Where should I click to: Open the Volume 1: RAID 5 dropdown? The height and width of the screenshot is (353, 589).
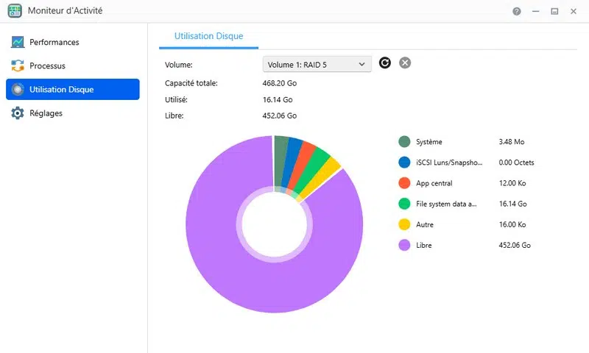click(317, 65)
